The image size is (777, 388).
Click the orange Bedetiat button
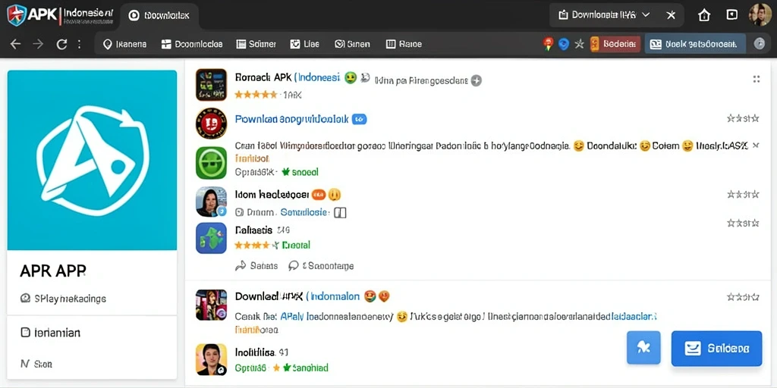coord(615,44)
